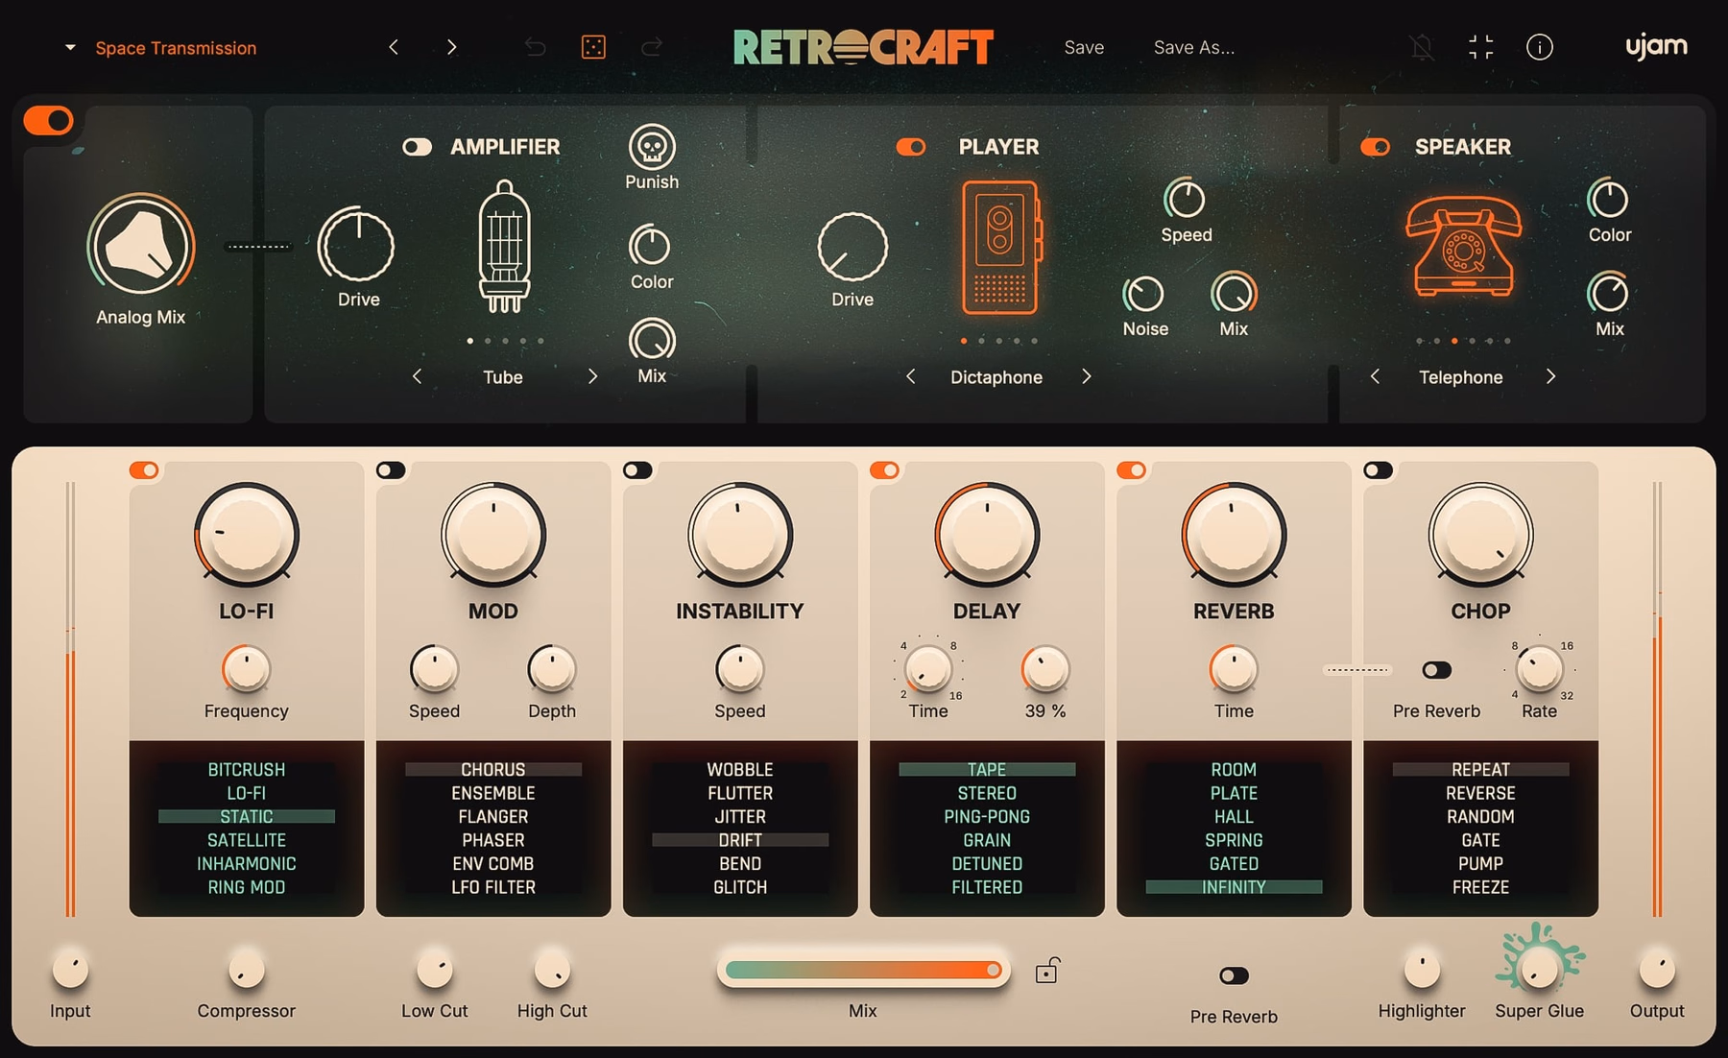
Task: Click the undo arrow icon
Action: pos(535,47)
